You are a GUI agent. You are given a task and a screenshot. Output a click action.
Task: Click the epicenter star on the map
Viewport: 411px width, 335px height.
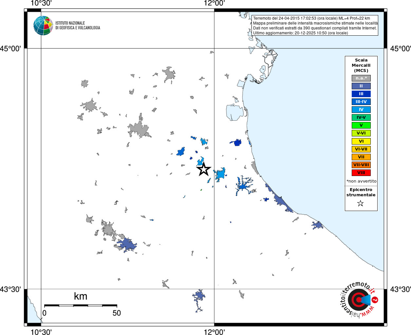click(204, 169)
